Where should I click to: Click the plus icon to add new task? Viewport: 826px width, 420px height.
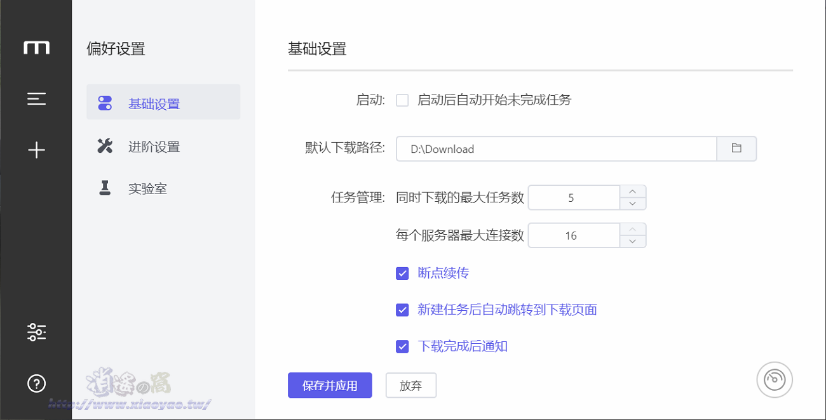tap(36, 150)
